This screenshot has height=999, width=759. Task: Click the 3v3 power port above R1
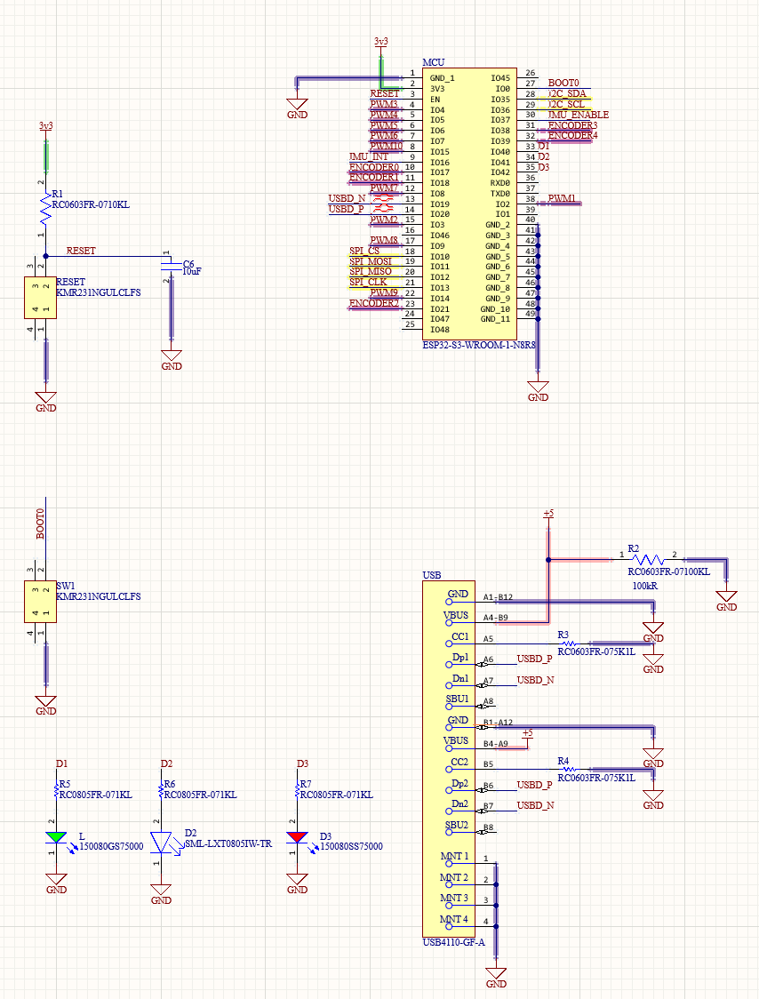tap(46, 127)
